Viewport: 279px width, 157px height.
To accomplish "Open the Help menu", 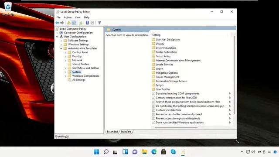I will pyautogui.click(x=87, y=17).
